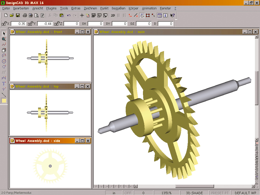This screenshot has width=260, height=195.
Task: Choose the 3D box solid tool
Action: pos(4,50)
